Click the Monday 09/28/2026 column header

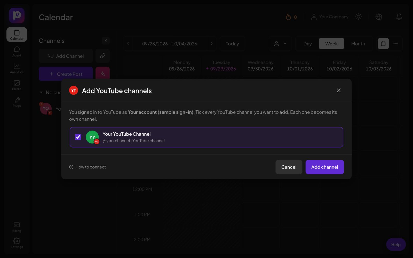[182, 66]
